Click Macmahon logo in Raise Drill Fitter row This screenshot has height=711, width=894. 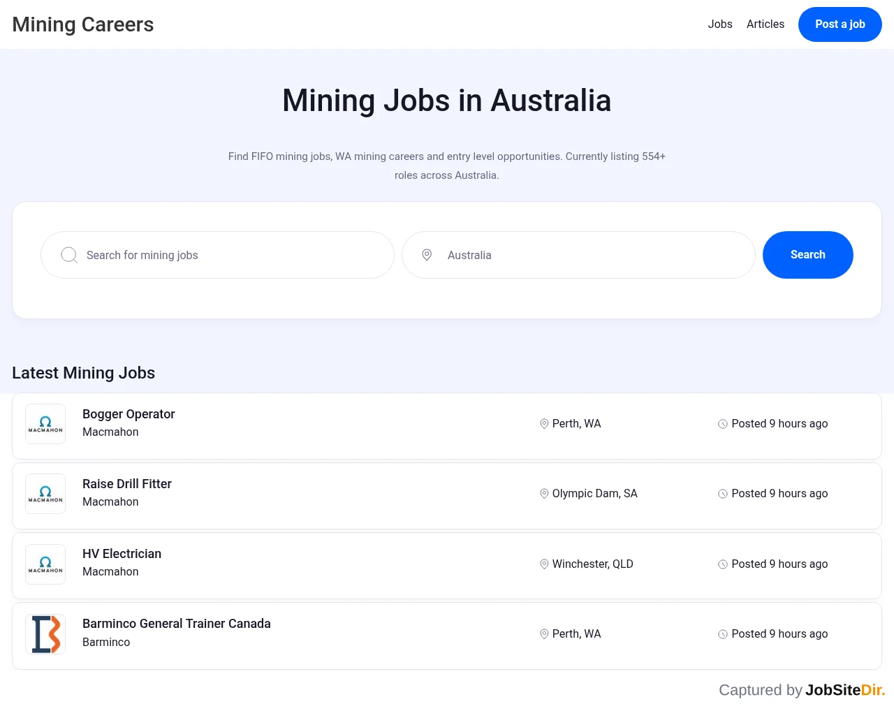coord(45,494)
